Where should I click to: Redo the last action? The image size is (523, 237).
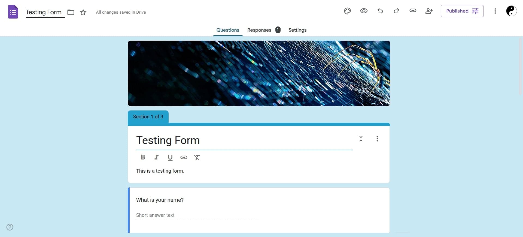point(396,11)
